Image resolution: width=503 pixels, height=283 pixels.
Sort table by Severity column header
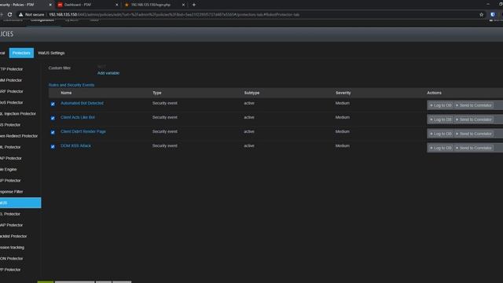click(x=343, y=93)
